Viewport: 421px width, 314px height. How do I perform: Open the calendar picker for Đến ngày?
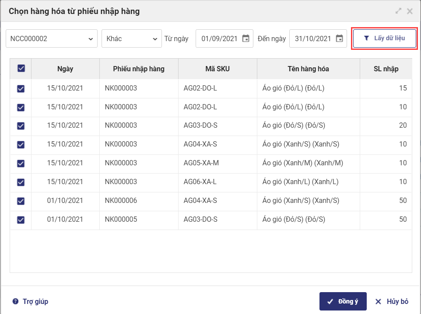(x=340, y=38)
